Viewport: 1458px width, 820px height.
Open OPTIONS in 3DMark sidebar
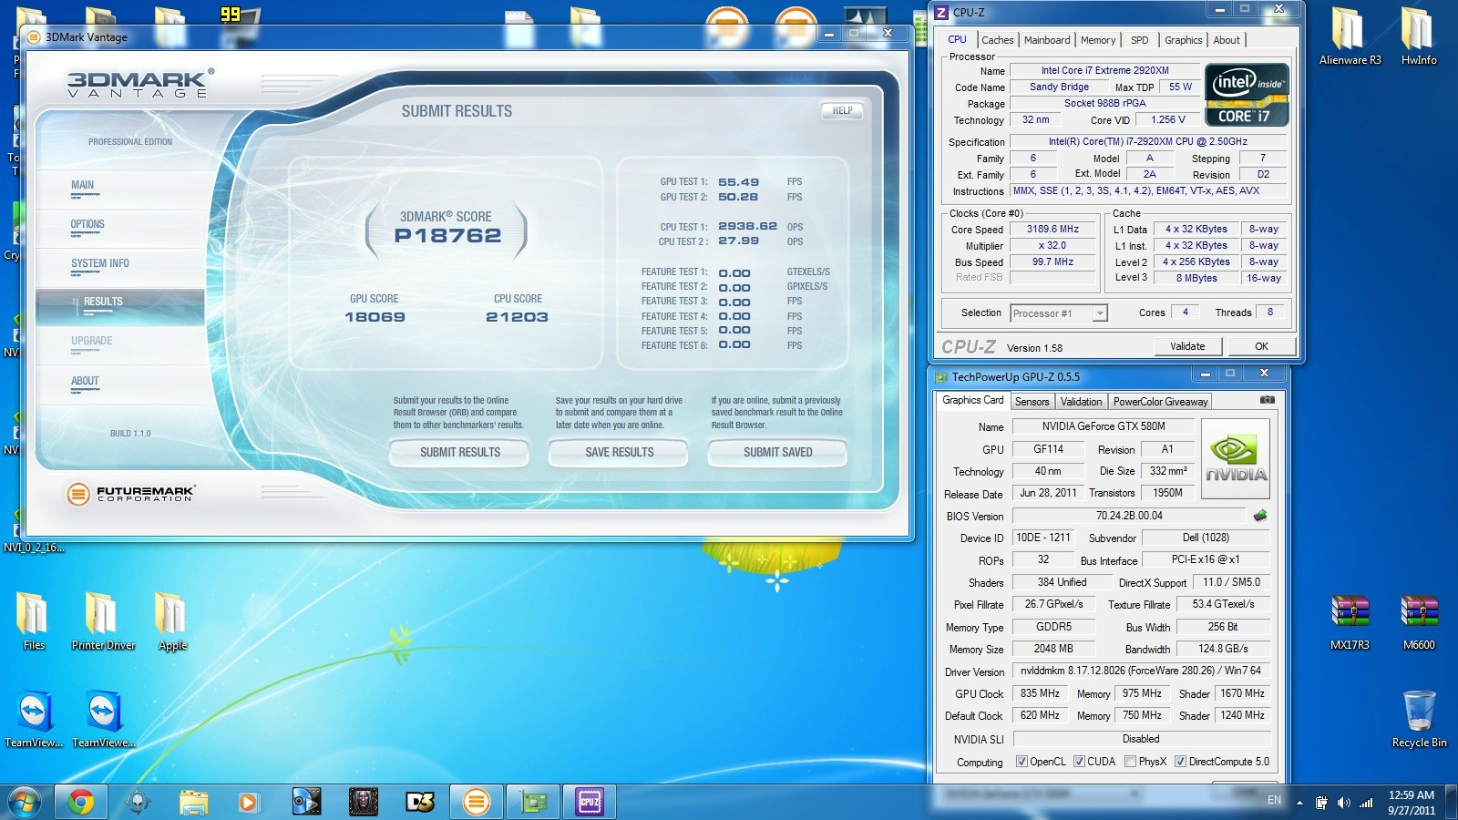(119, 228)
